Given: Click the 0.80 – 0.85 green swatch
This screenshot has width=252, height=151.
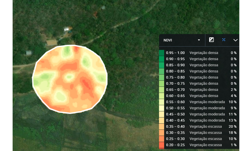Looking at the screenshot, I should pos(162,71).
